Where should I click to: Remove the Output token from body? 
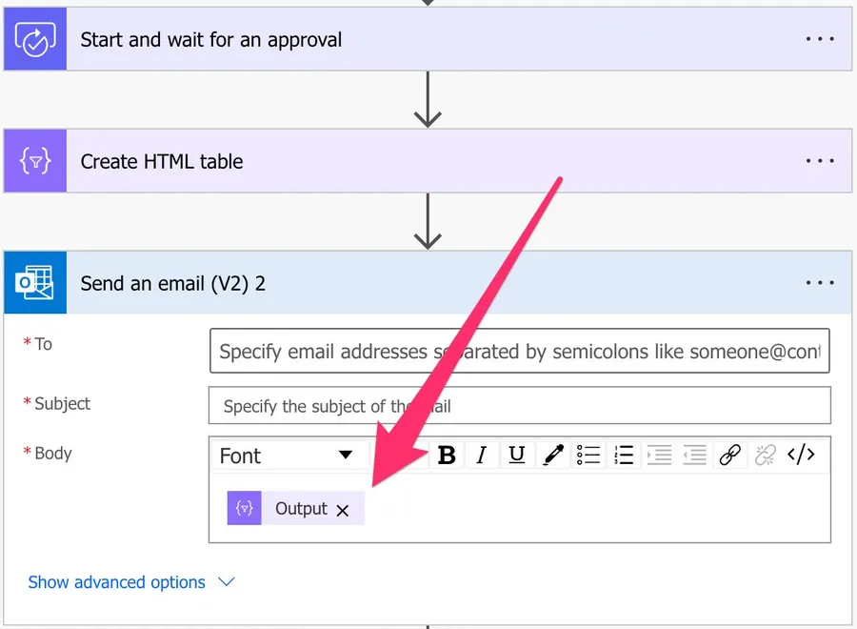(343, 510)
